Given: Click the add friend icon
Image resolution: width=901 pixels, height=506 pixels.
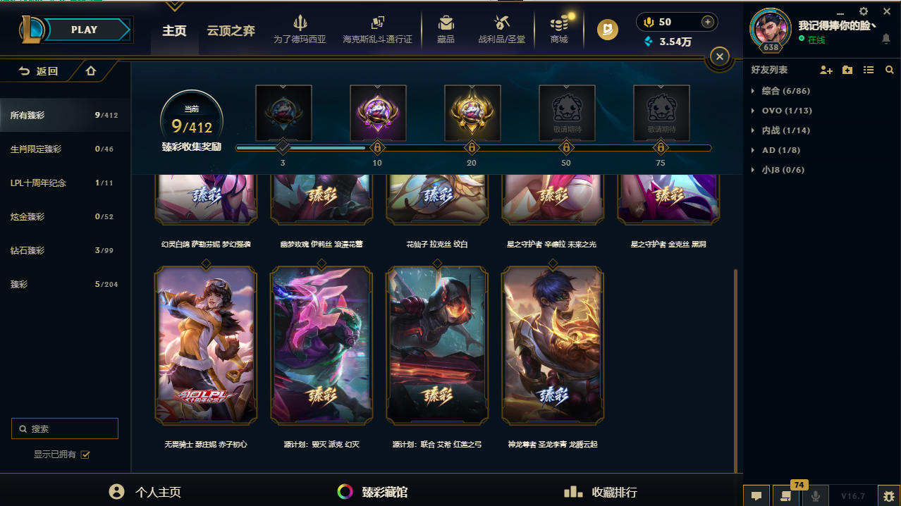Looking at the screenshot, I should [x=826, y=70].
